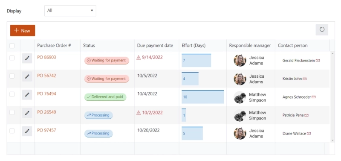
Task: Click effort bar showing 1 day
Action: [184, 115]
